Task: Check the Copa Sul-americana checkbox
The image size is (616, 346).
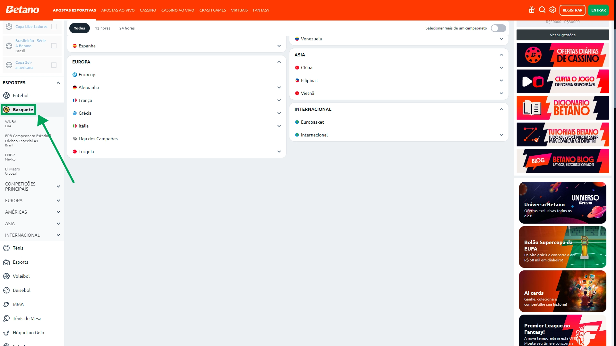Action: tap(54, 65)
